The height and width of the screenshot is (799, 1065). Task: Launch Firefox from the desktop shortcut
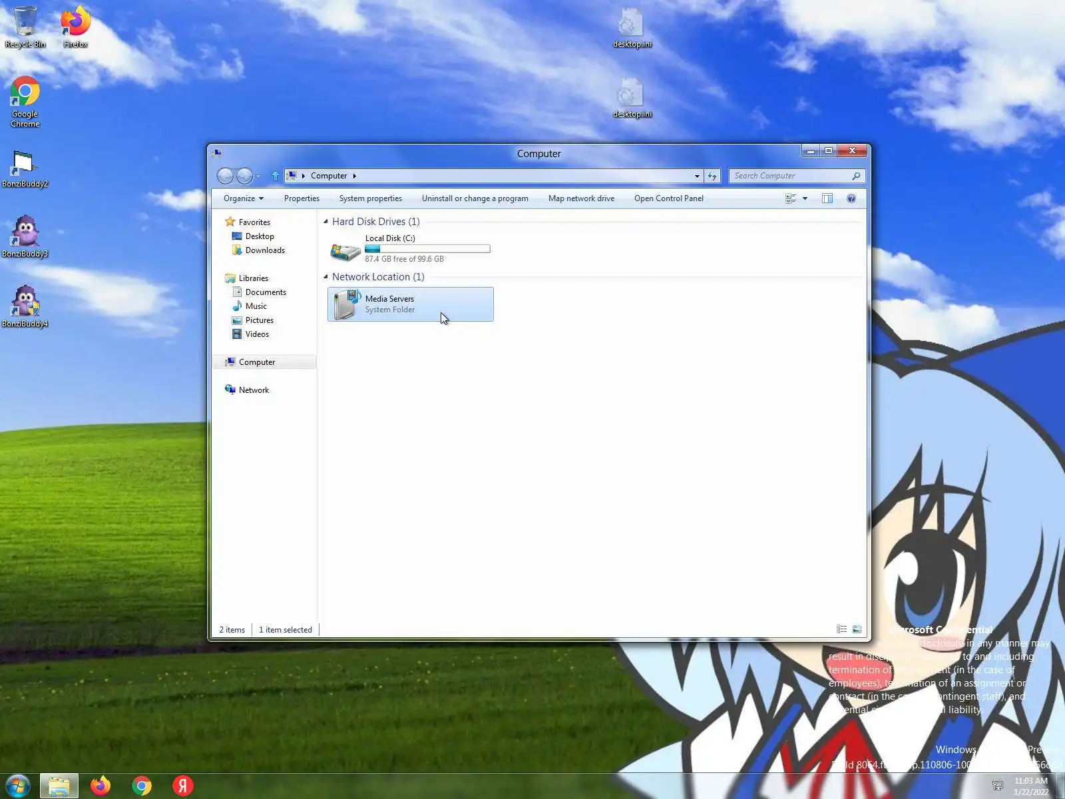[x=76, y=27]
